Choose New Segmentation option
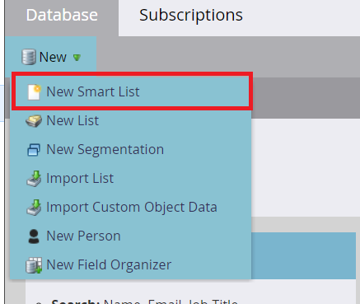 (x=131, y=149)
